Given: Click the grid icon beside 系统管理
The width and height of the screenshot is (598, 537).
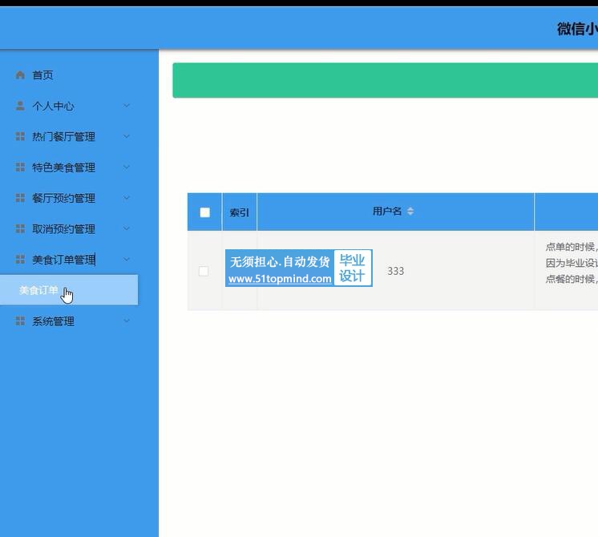Looking at the screenshot, I should click(x=21, y=321).
